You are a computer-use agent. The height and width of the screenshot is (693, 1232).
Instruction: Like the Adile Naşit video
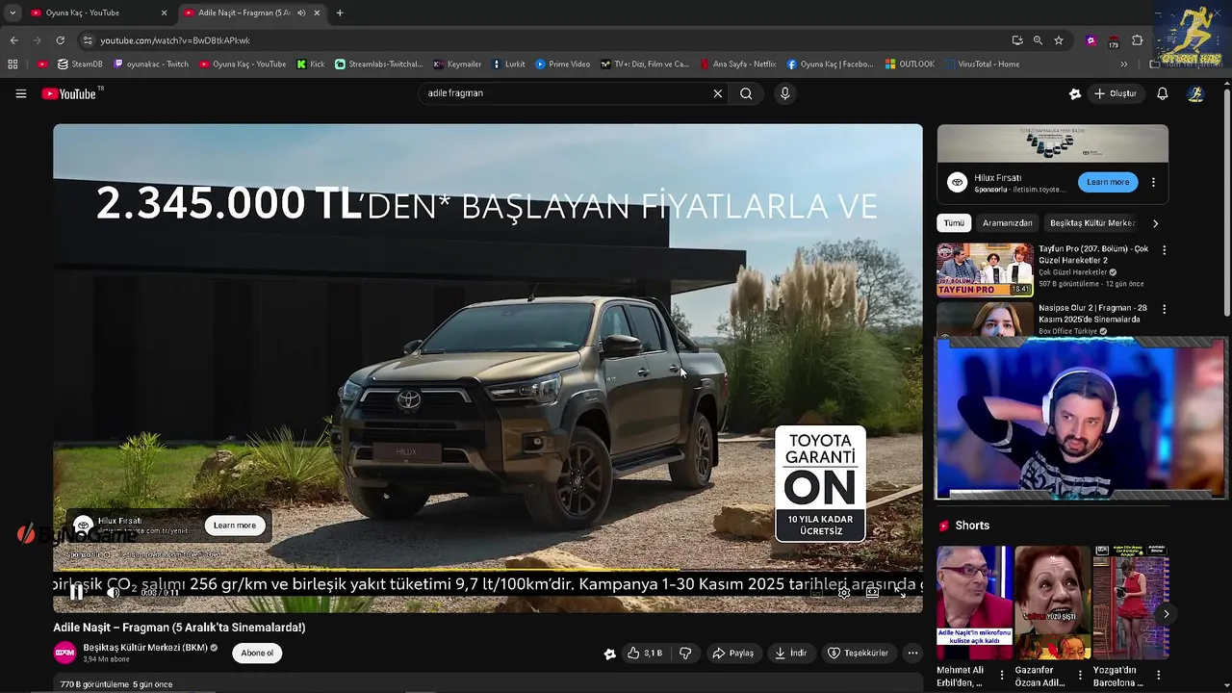point(644,653)
